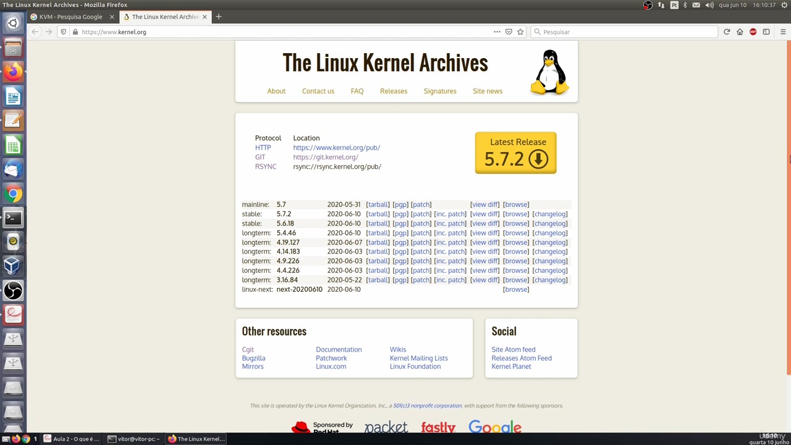Open LibreOffice Writer from the dock
Screen dimensions: 791x445
tap(13, 96)
